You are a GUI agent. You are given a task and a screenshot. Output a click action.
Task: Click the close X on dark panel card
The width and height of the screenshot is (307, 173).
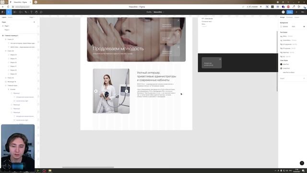220,59
